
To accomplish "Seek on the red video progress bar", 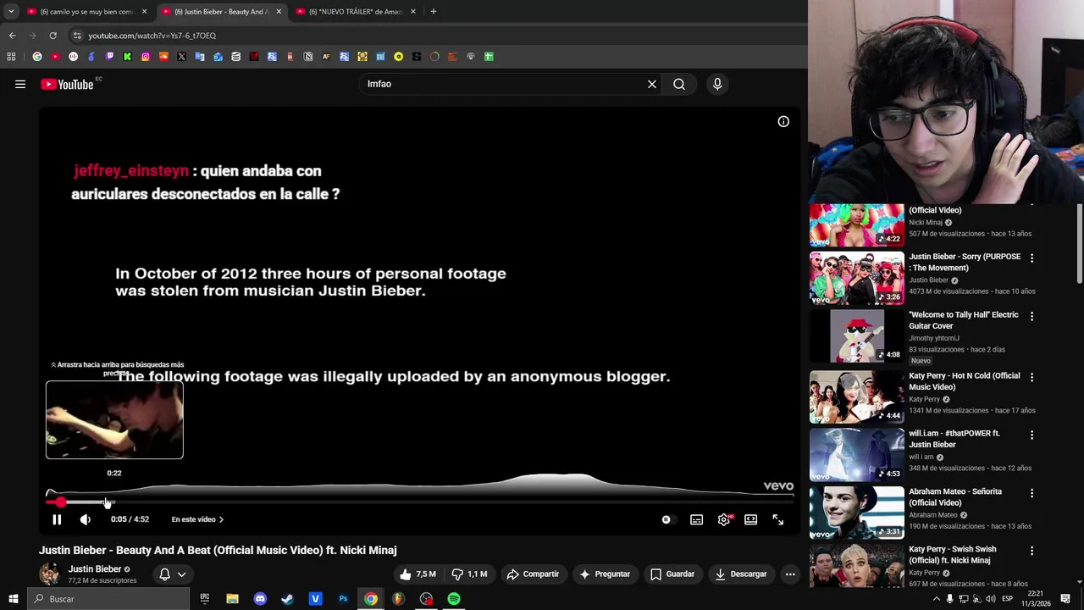I will pos(419,502).
